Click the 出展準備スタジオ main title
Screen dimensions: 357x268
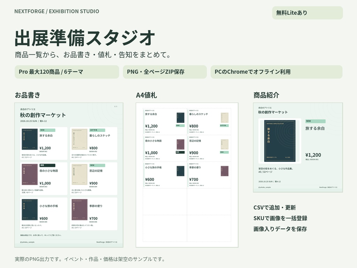click(85, 38)
